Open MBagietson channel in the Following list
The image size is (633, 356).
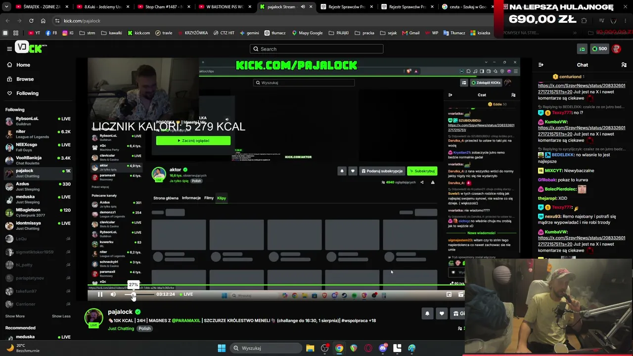pyautogui.click(x=38, y=213)
